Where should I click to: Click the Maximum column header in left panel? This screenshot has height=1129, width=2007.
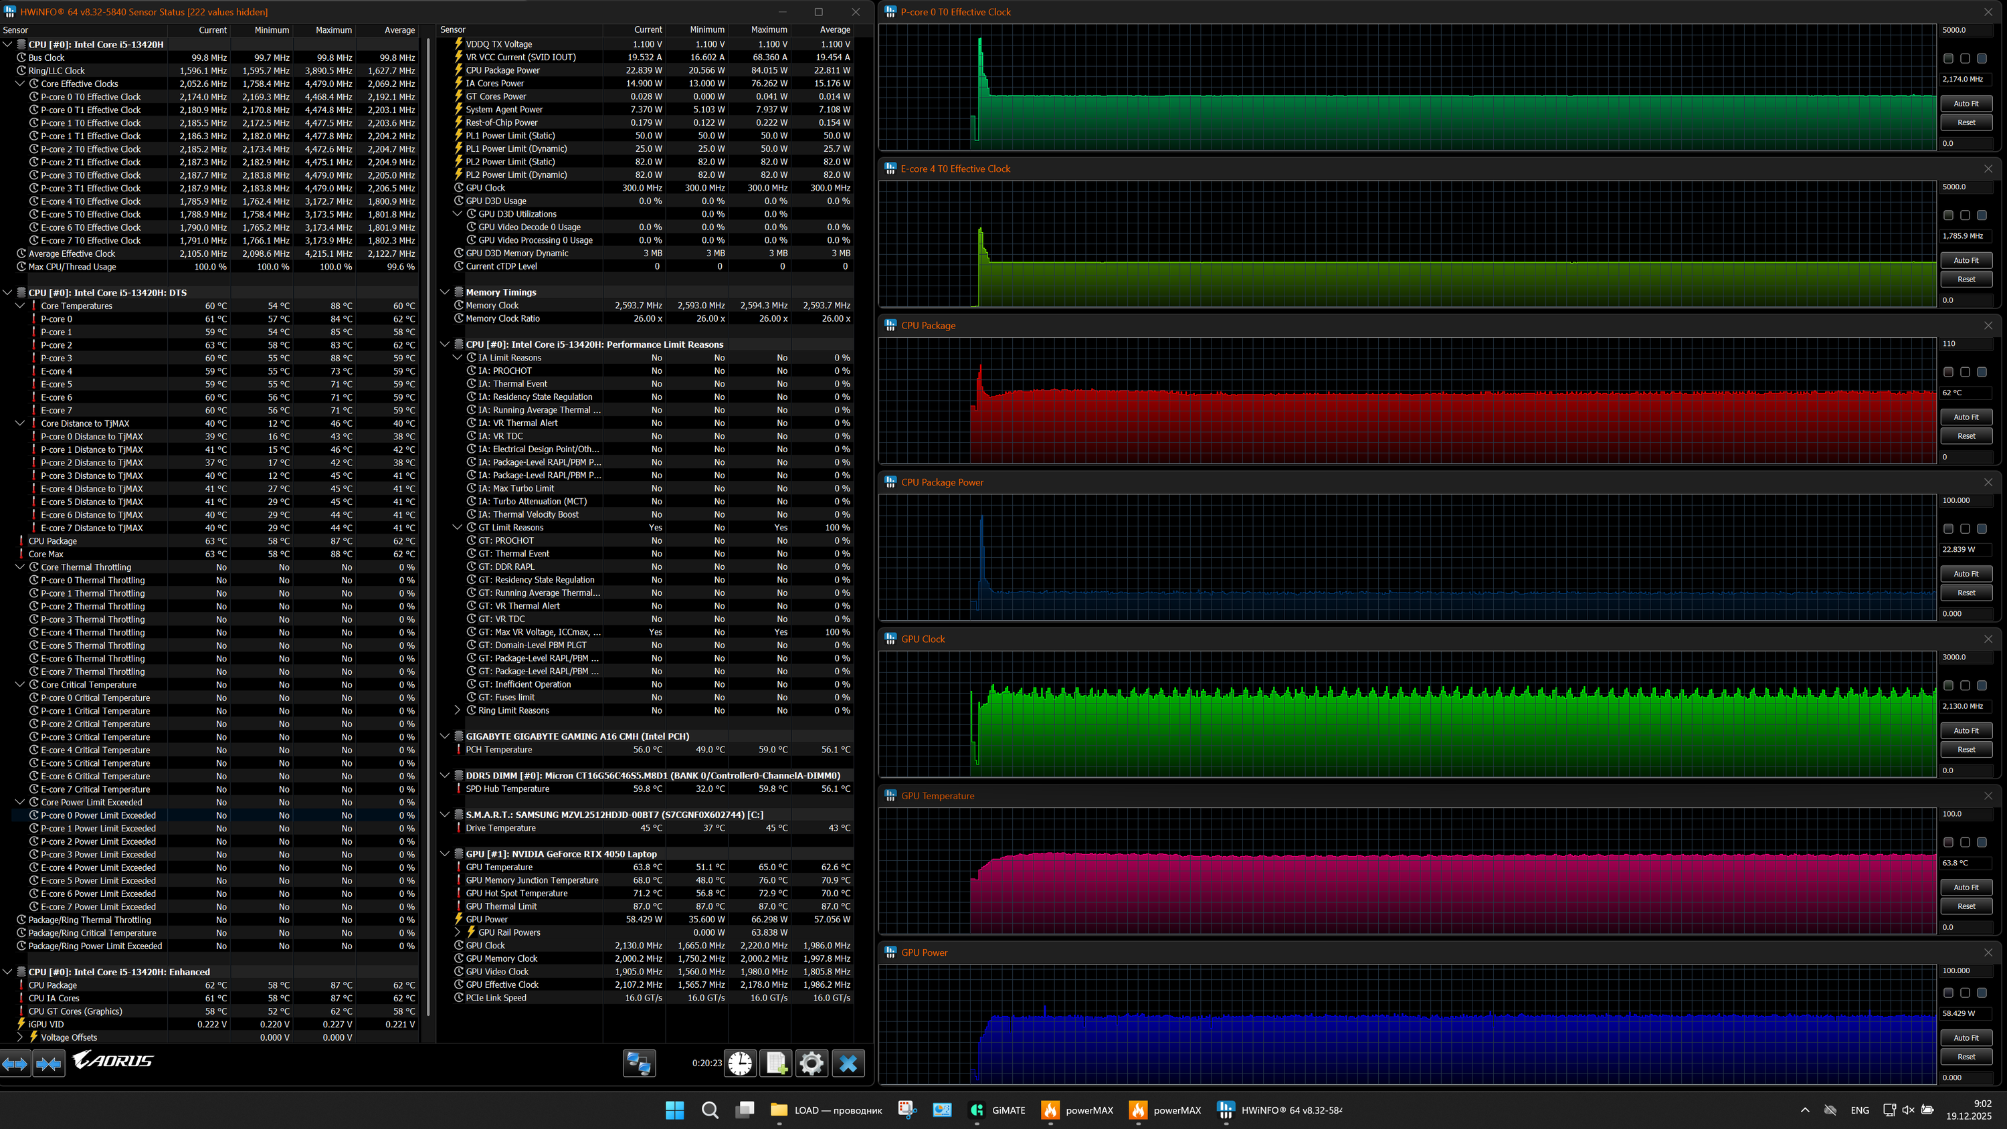click(x=333, y=29)
